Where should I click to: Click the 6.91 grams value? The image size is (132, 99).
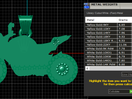pos(122,53)
